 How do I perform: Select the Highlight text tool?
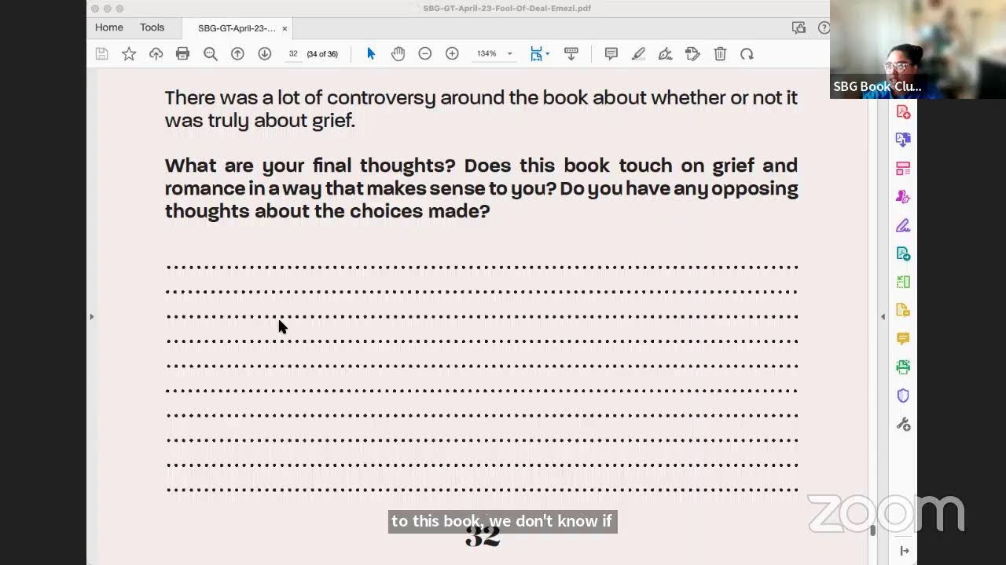[x=638, y=53]
